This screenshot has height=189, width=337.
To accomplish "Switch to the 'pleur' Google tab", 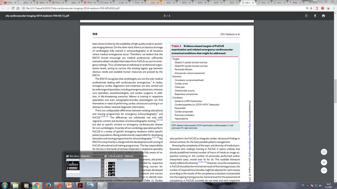I will [26, 3].
